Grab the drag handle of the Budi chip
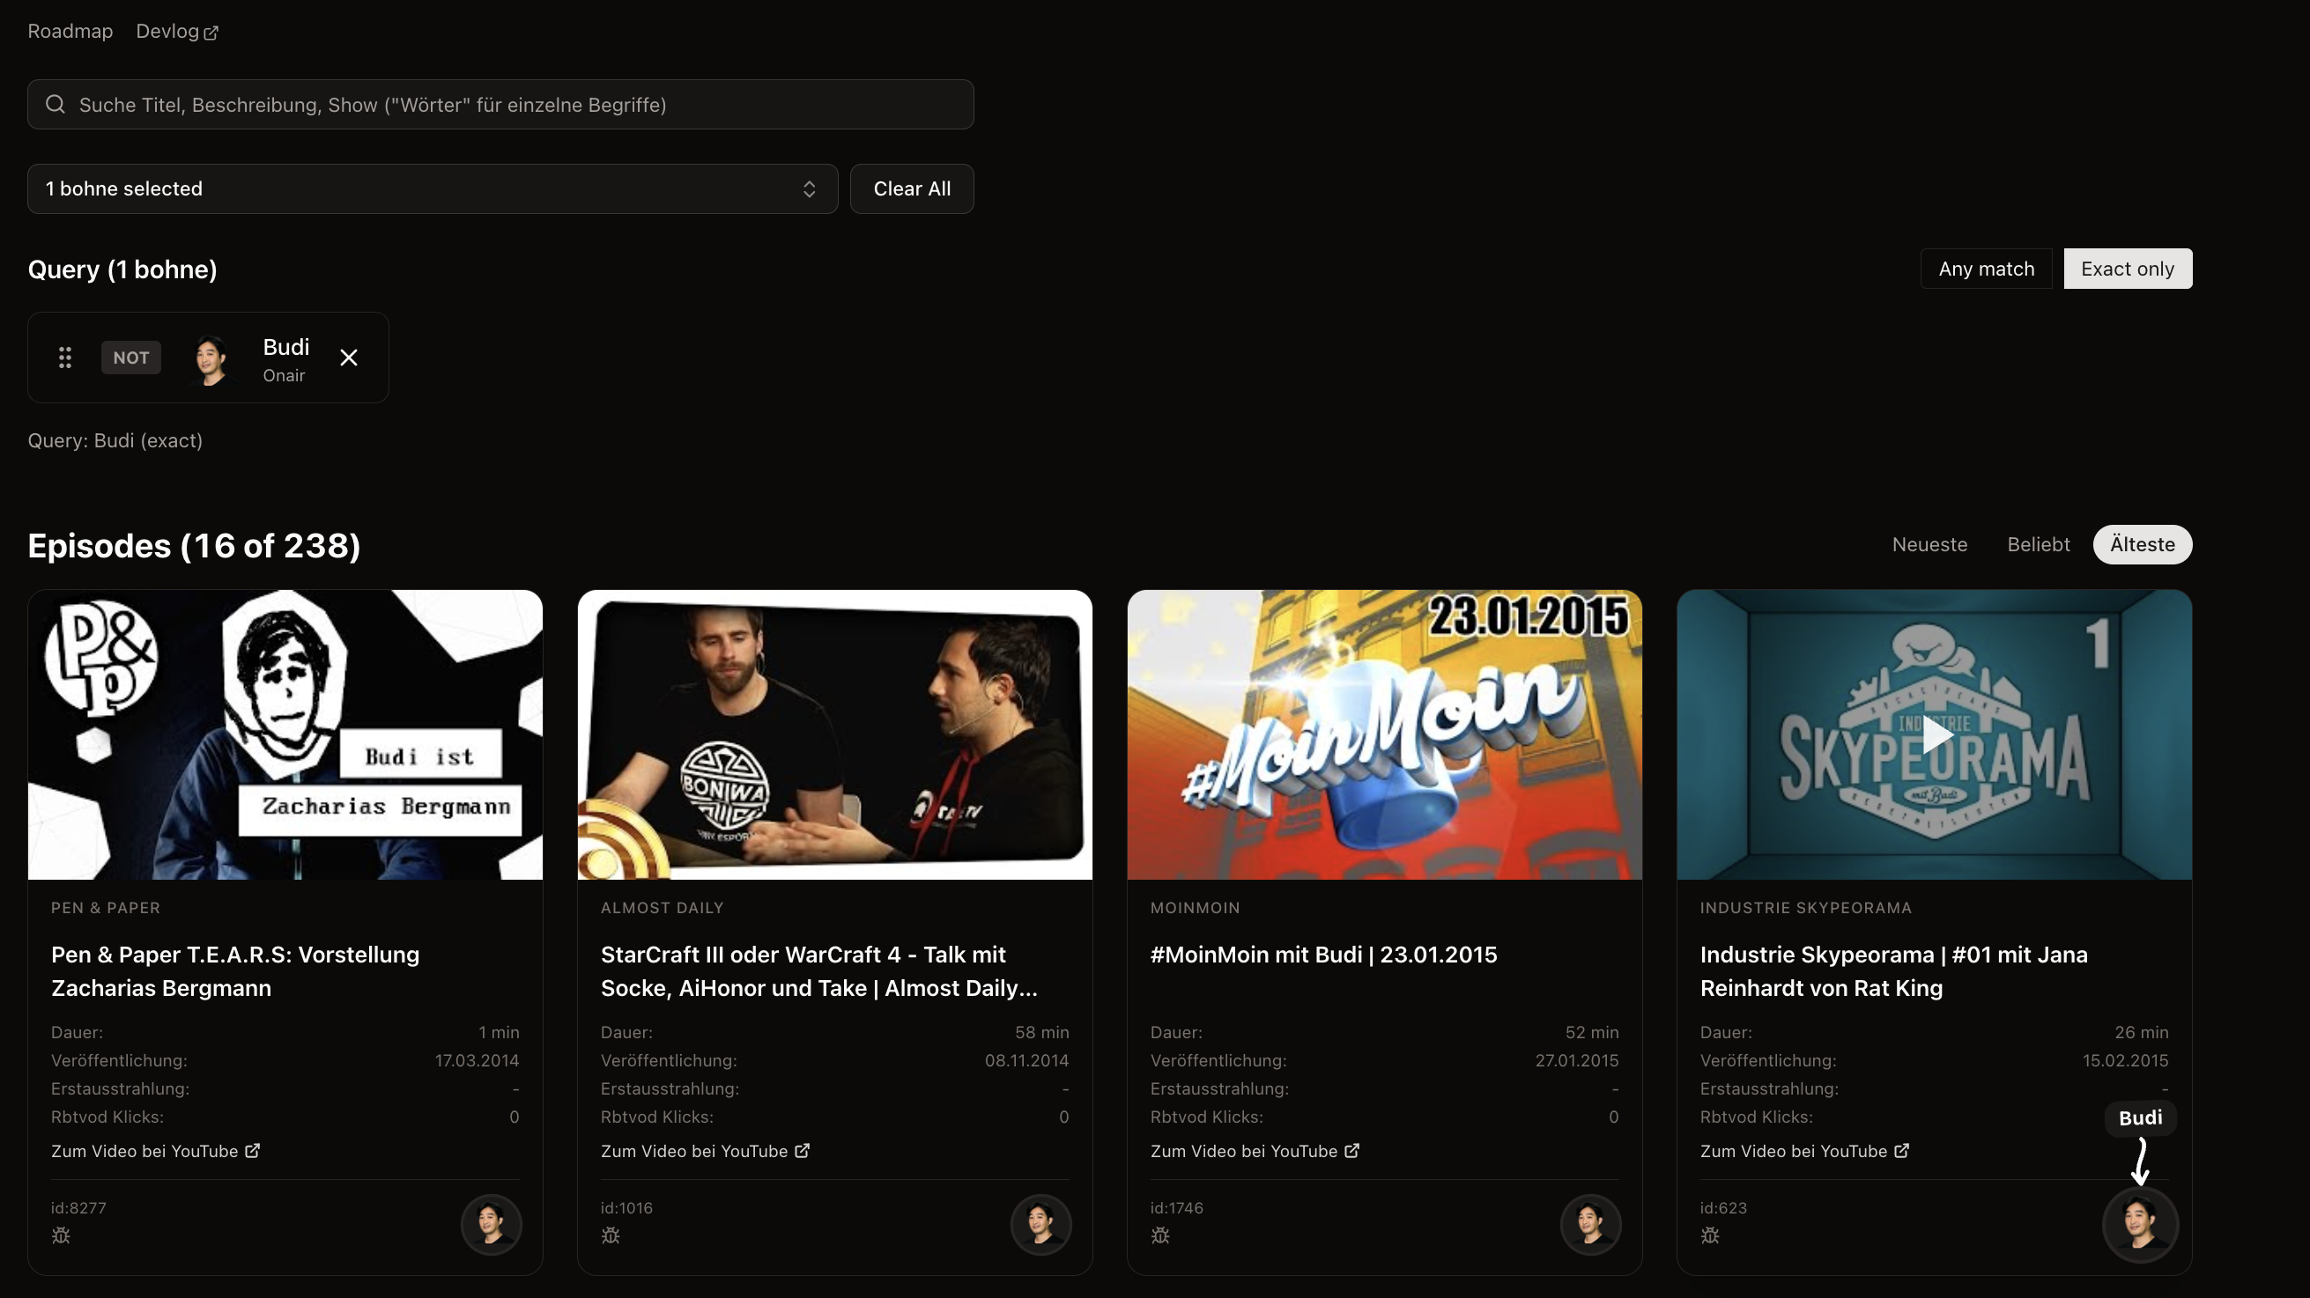This screenshot has height=1298, width=2310. click(64, 358)
